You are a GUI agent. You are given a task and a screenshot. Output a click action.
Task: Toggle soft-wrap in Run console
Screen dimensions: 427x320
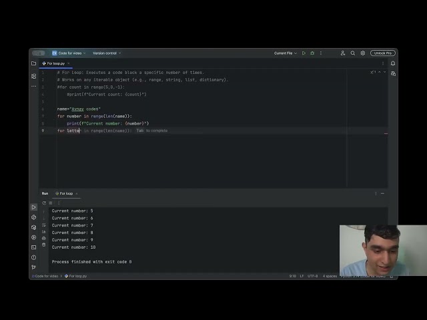[x=44, y=225]
